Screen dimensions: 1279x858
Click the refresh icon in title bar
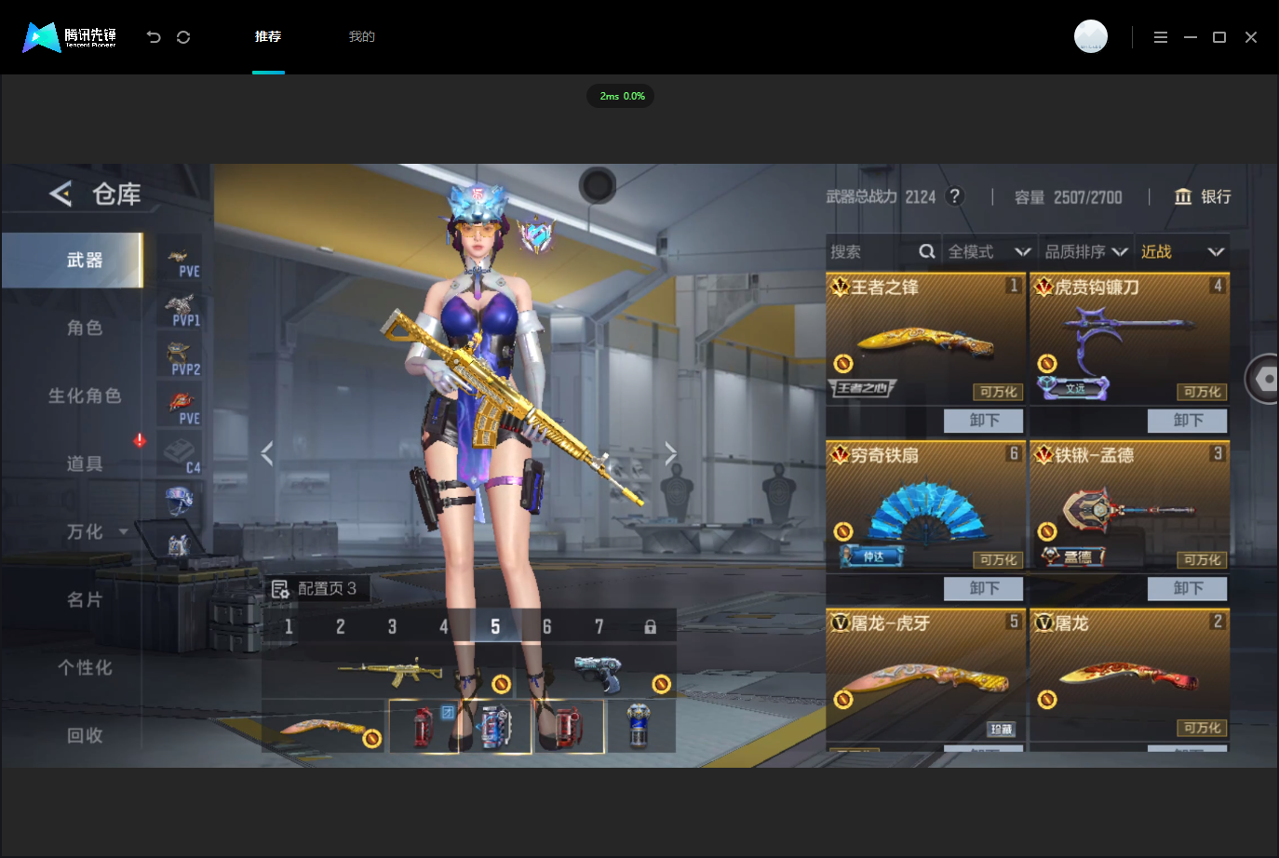click(x=183, y=37)
